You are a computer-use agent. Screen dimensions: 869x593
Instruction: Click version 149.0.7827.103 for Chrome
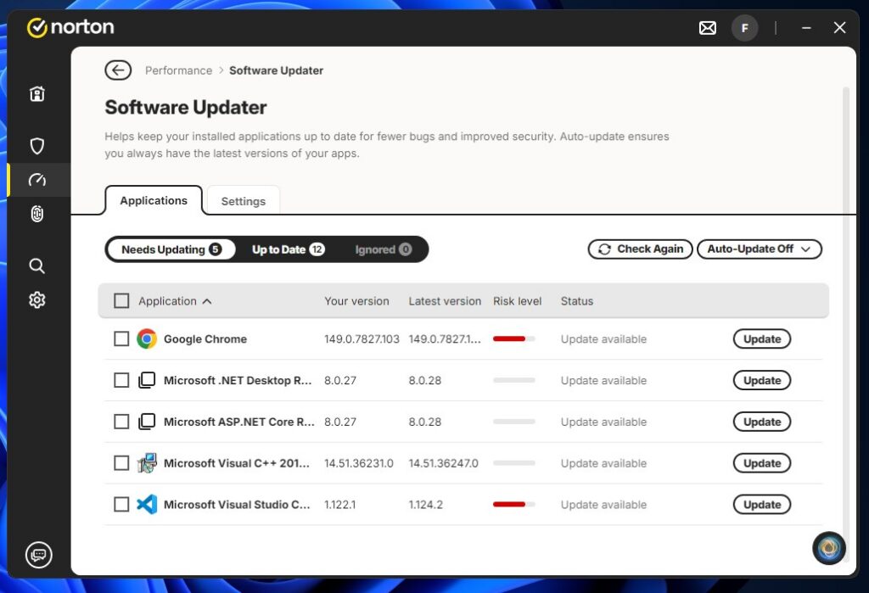pos(362,338)
